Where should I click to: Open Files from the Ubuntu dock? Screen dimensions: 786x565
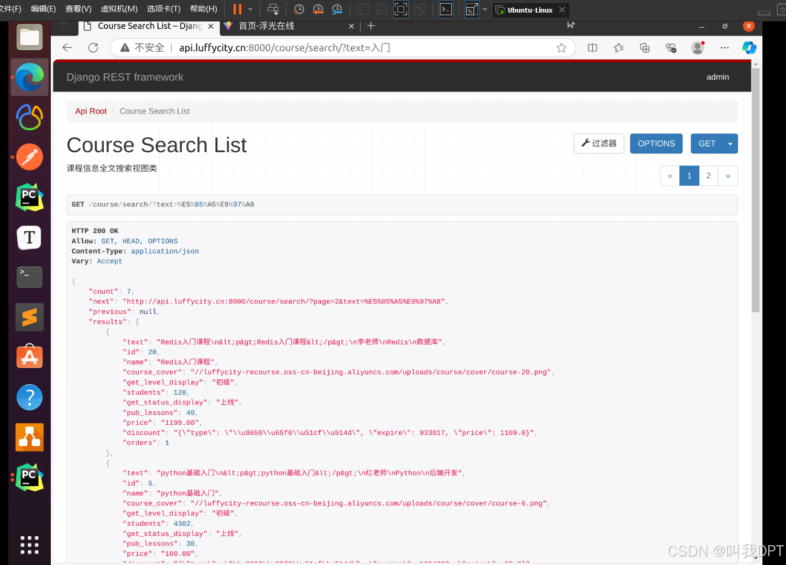point(29,38)
